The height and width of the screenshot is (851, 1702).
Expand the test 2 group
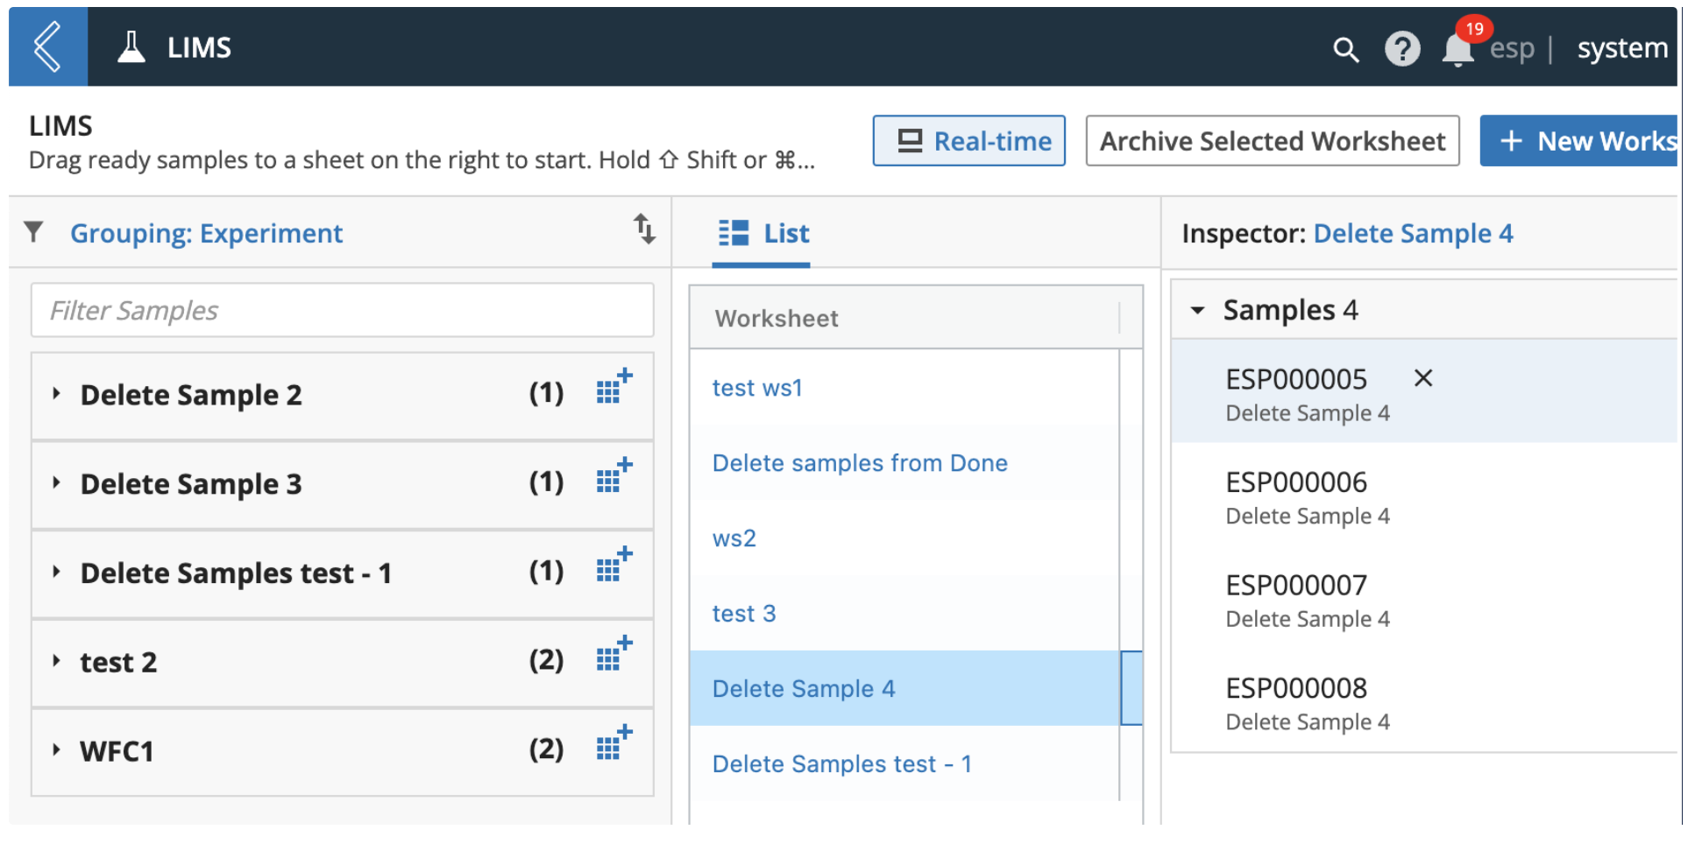pos(56,661)
